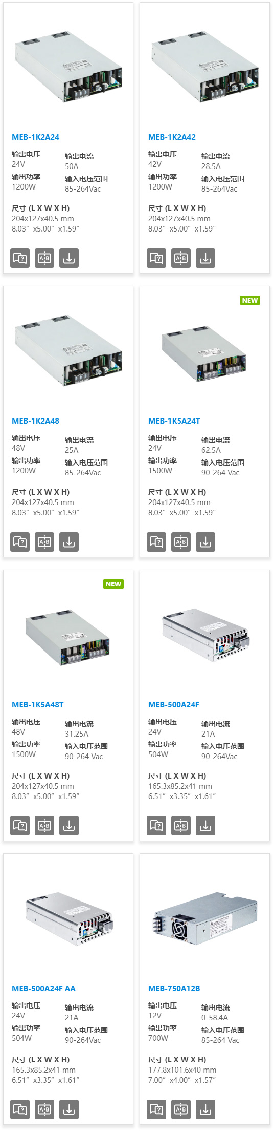Click the compare icon for MEB-1K2A24
The width and height of the screenshot is (274, 1132).
(44, 258)
